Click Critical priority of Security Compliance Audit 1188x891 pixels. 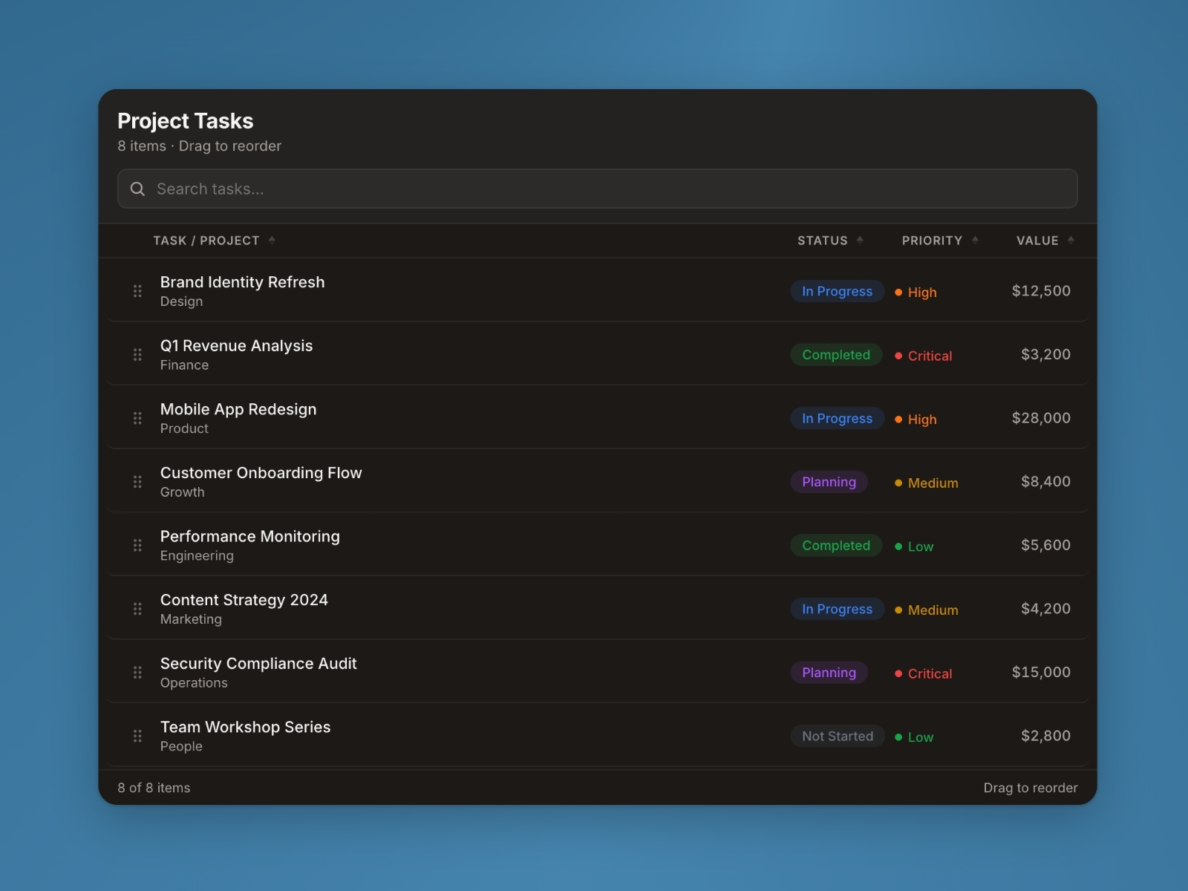[923, 673]
